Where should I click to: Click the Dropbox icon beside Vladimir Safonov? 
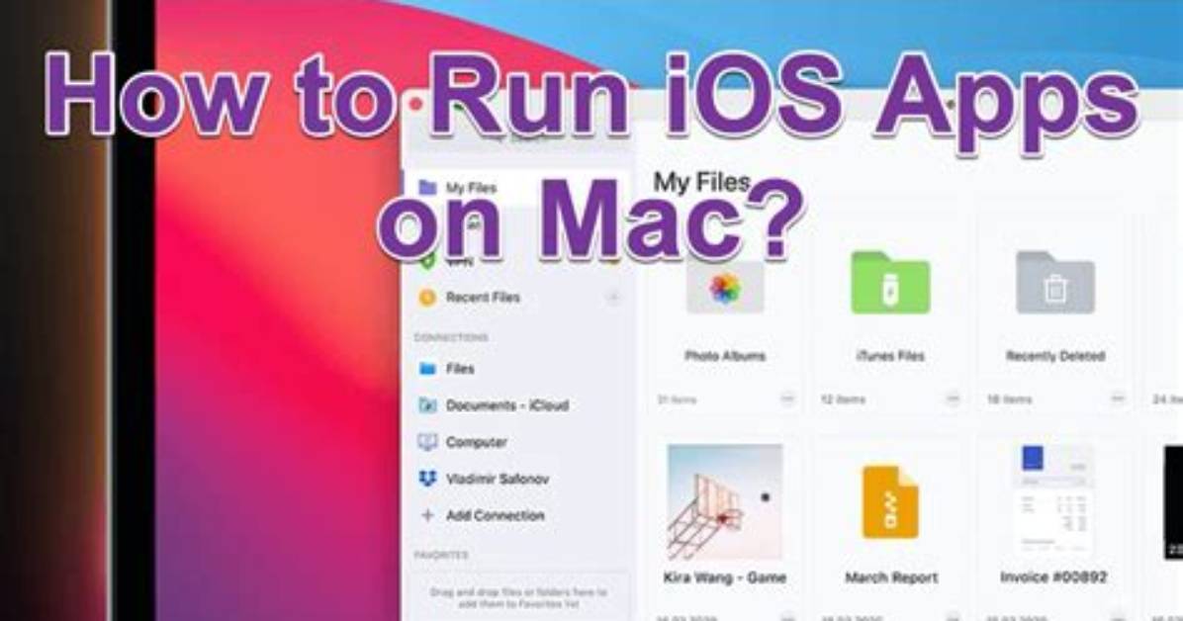427,479
